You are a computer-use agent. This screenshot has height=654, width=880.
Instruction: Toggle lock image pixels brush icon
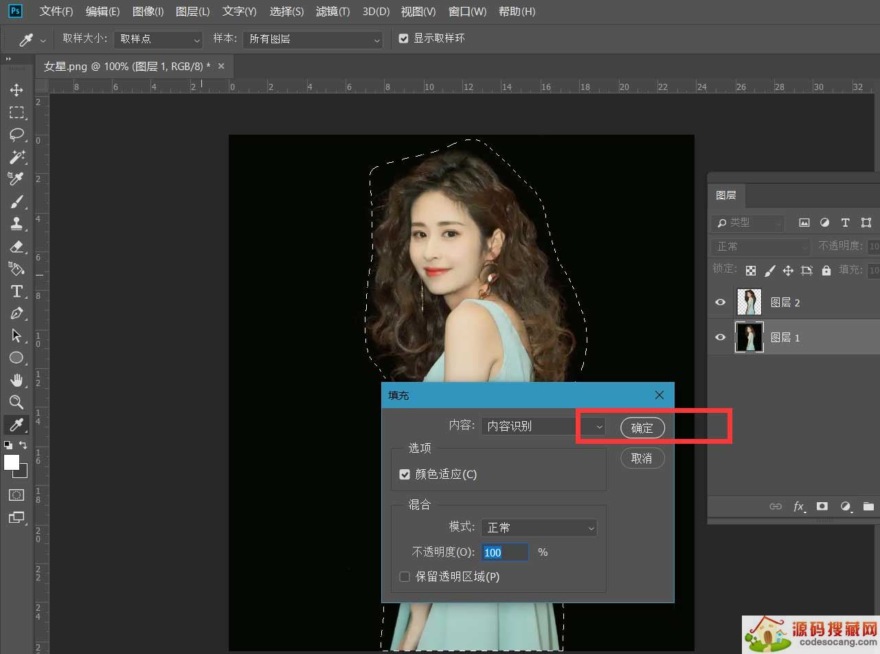[x=770, y=270]
